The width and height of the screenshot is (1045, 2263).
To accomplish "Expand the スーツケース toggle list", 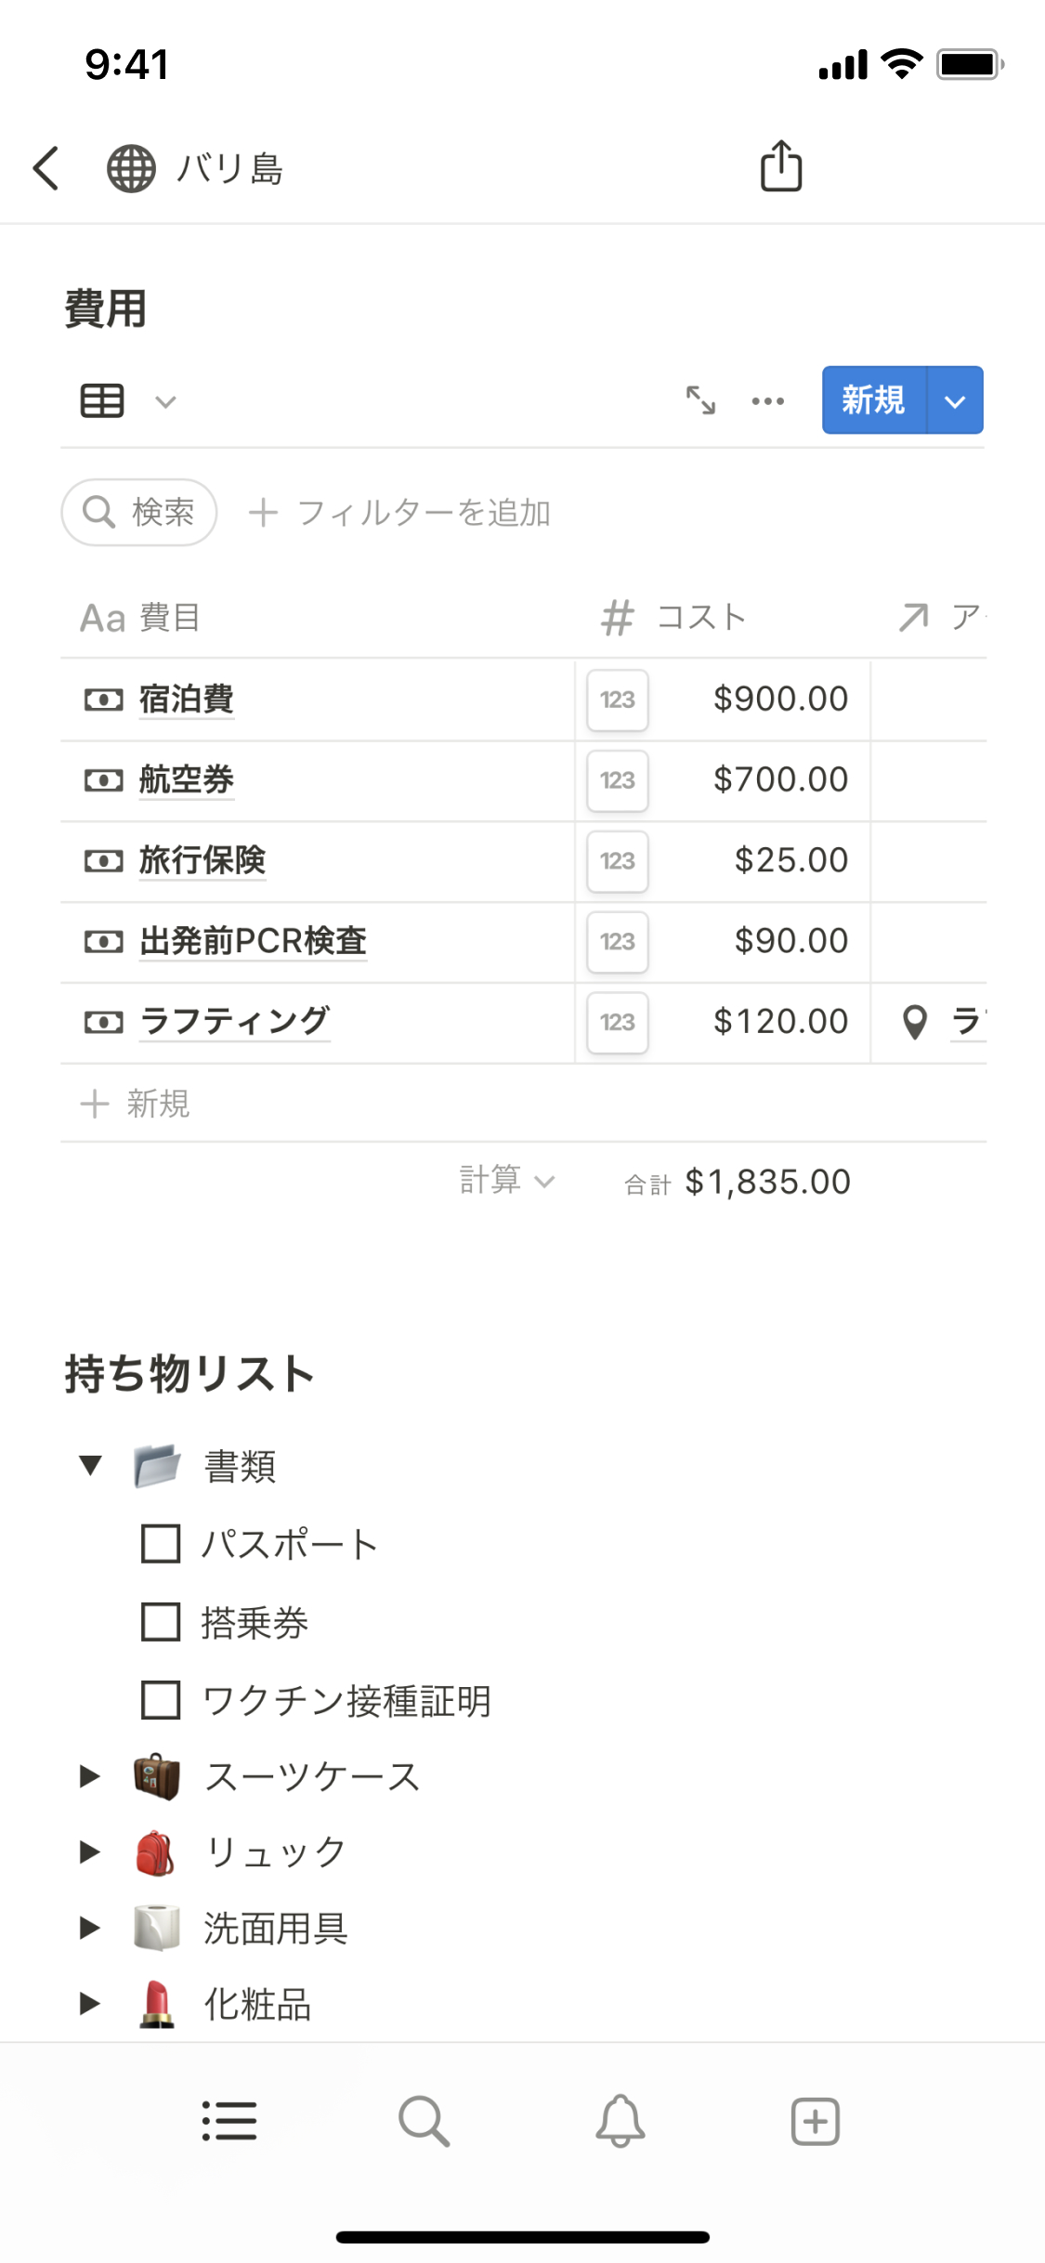I will 90,1776.
